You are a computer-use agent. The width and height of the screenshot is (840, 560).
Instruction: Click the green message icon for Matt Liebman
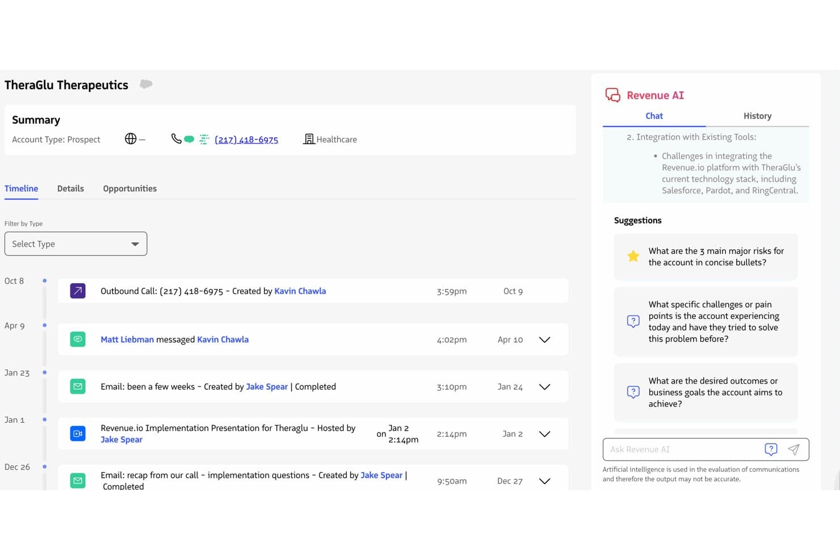coord(78,339)
